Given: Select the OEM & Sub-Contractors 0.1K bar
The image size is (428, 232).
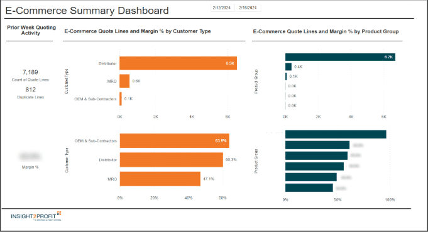Looking at the screenshot, I should (121, 99).
